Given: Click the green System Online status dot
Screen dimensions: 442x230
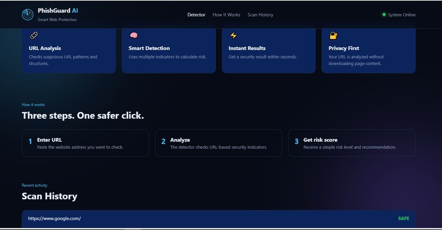Looking at the screenshot, I should (x=384, y=15).
